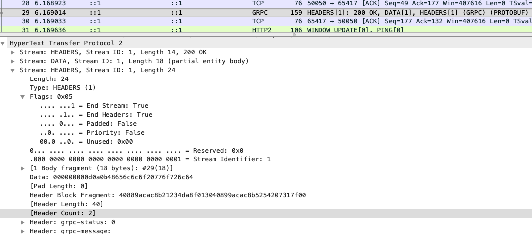Click the HTTP2 protocol cell of packet 31
Screen dimensions: 532x234
point(262,30)
